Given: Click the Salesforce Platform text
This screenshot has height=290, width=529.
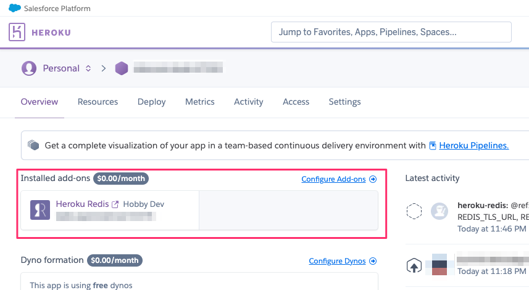Looking at the screenshot, I should [x=57, y=9].
